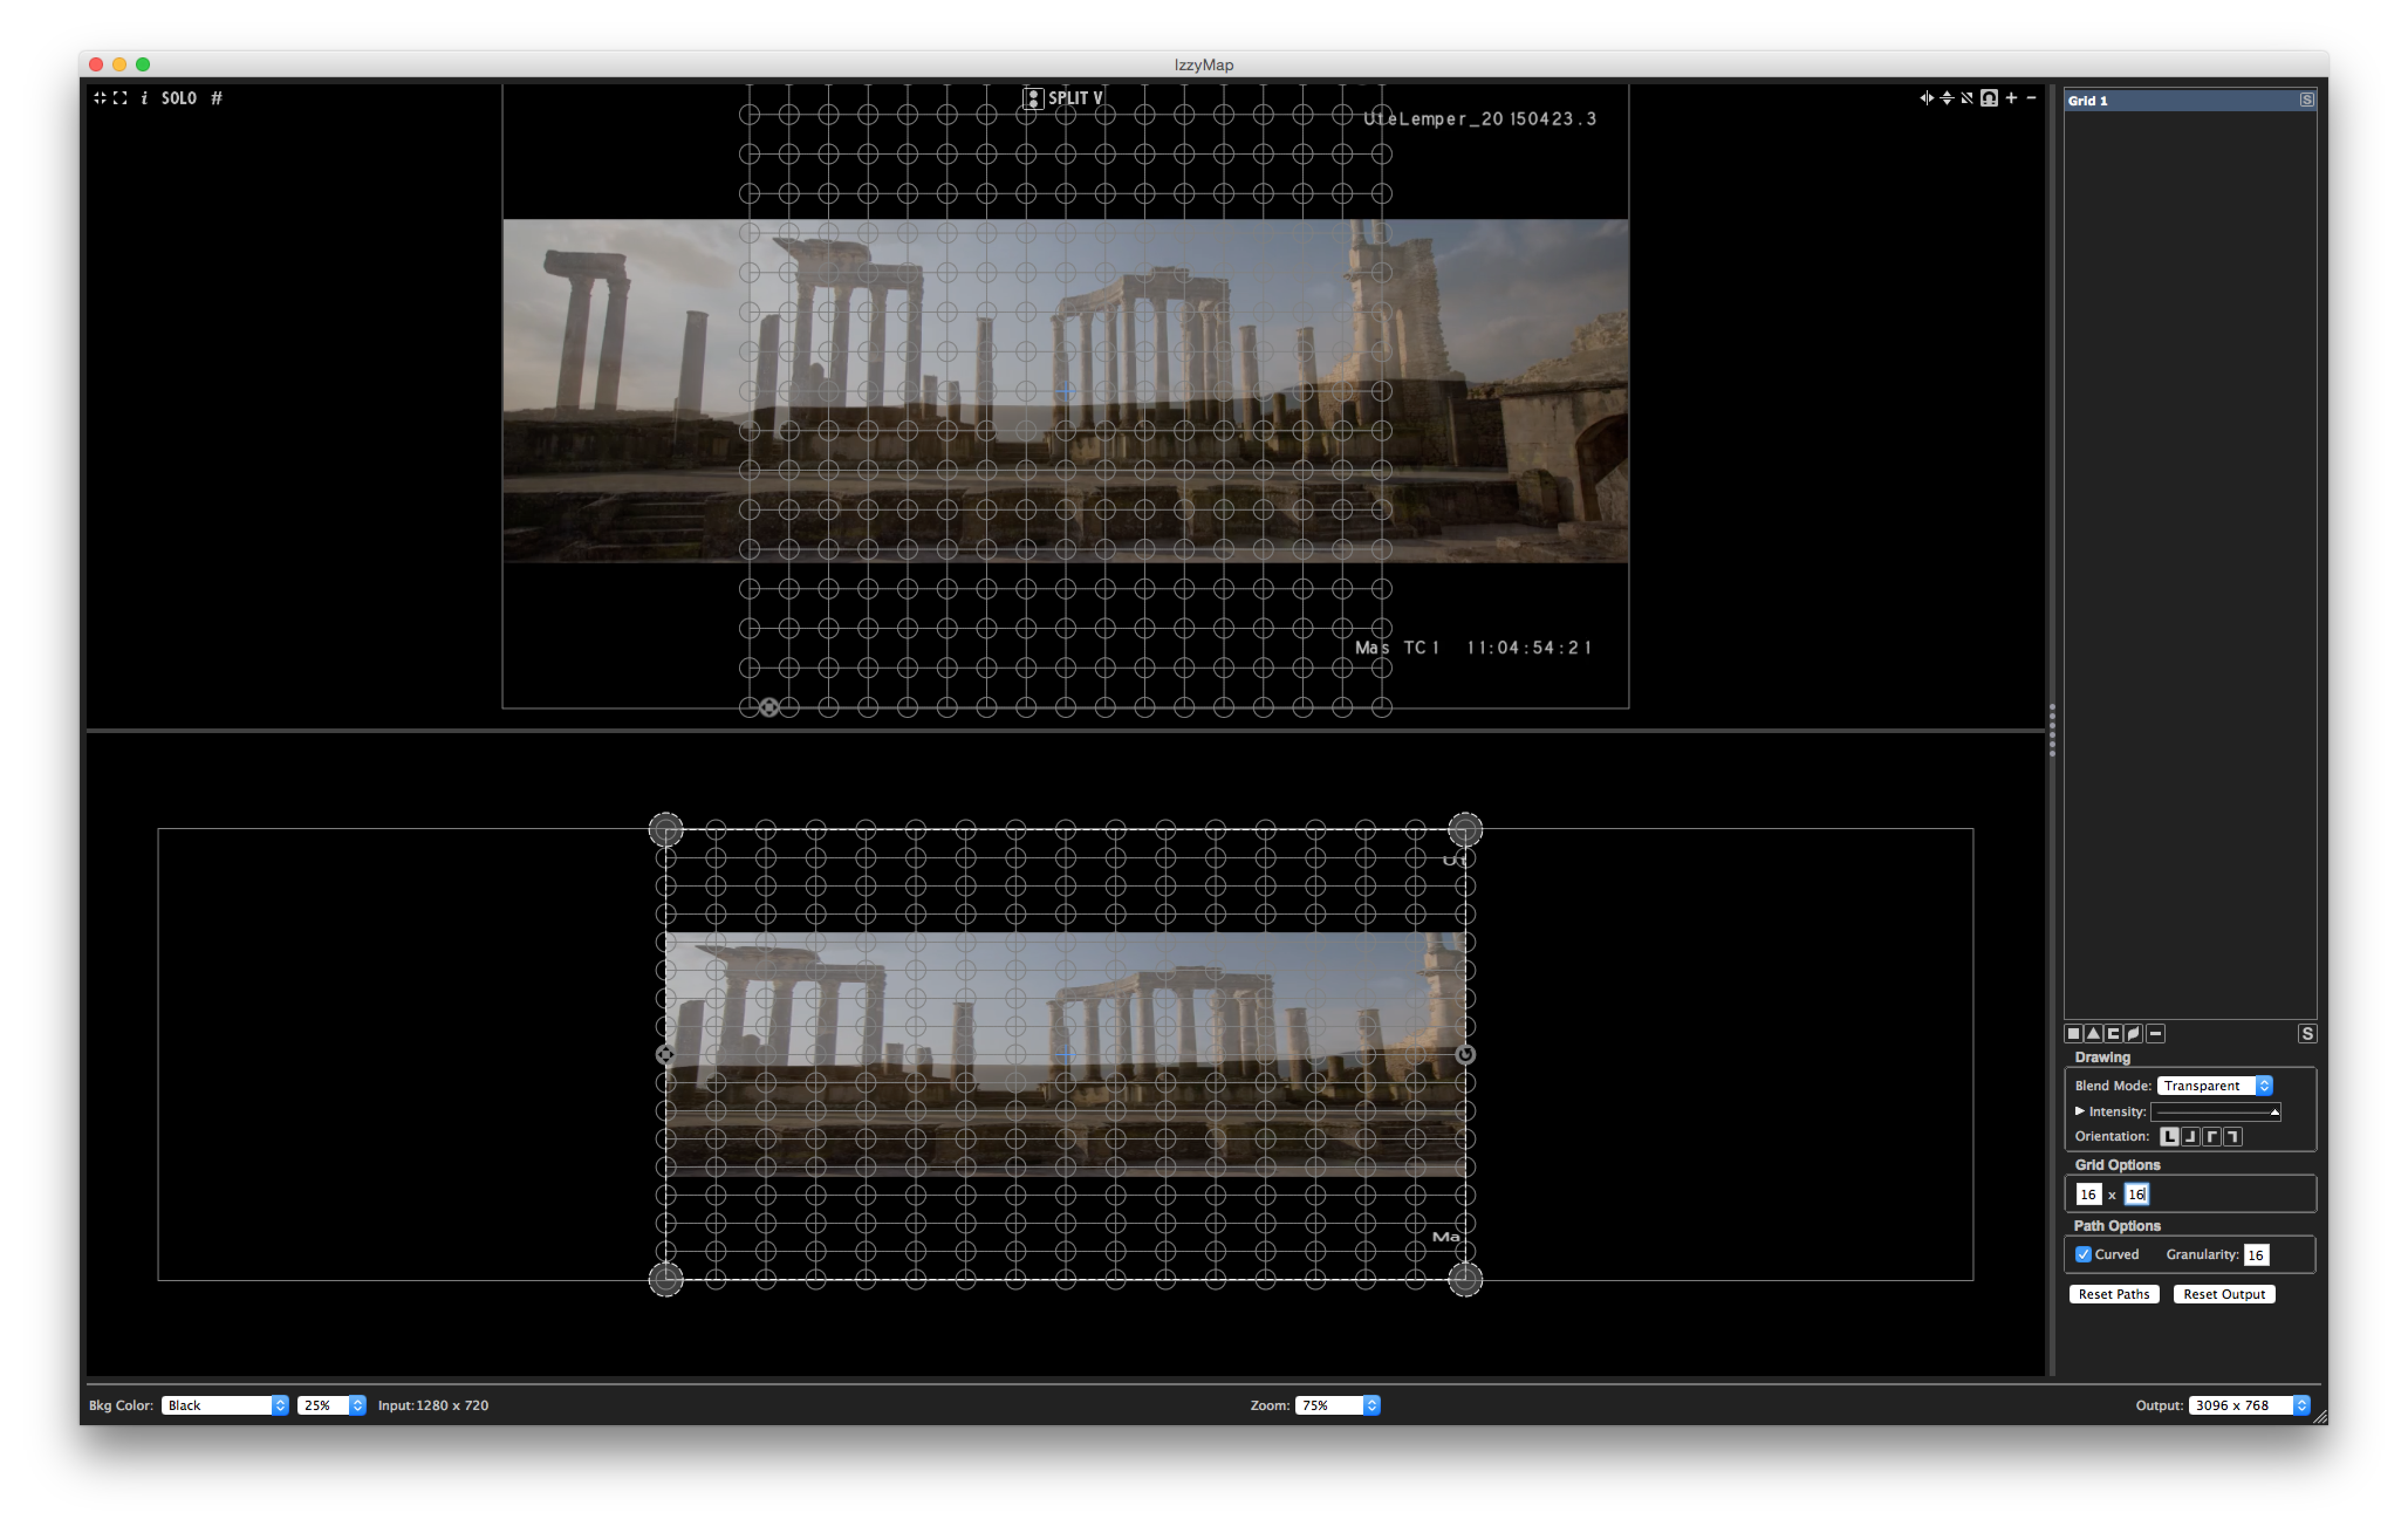Click the Drawing section heading
Screen dimensions: 2408x1533
[2102, 1057]
